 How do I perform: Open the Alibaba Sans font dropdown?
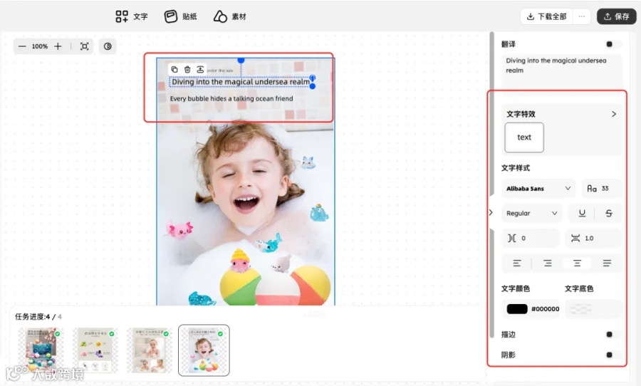pos(538,189)
